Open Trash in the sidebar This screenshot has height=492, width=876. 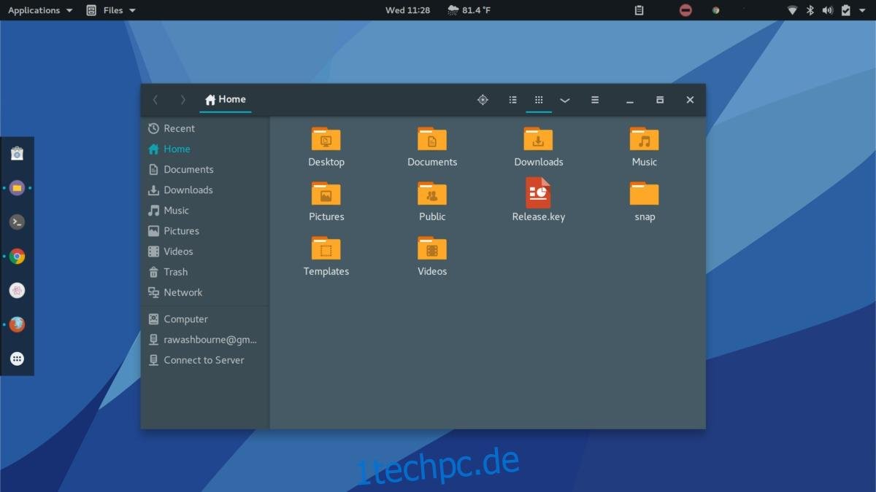tap(205, 271)
